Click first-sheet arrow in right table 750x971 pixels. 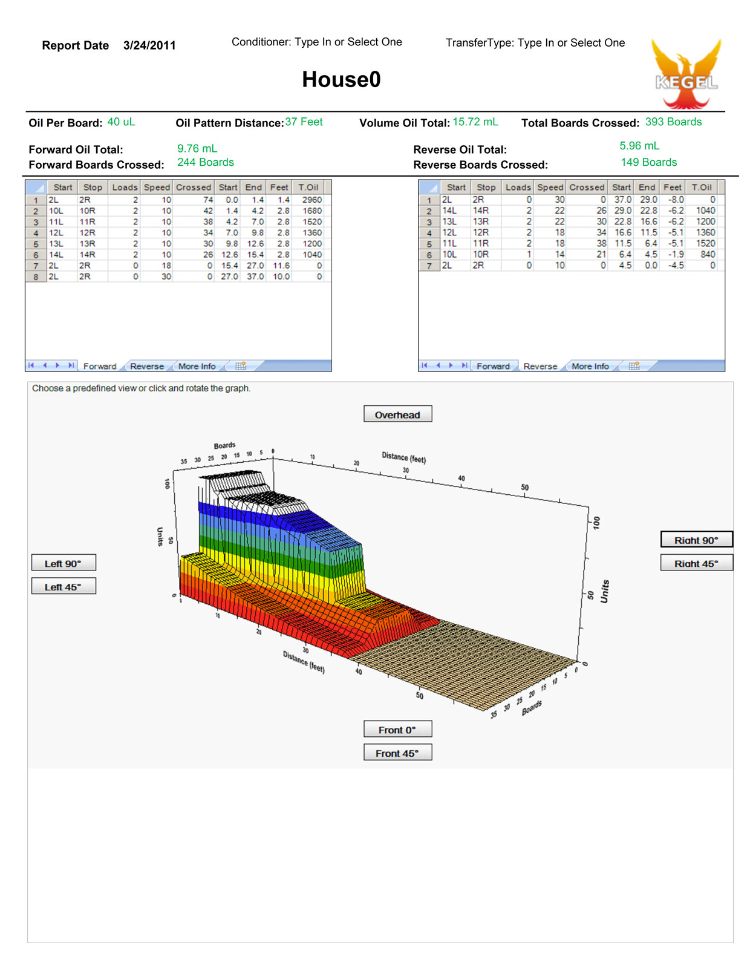tap(424, 365)
